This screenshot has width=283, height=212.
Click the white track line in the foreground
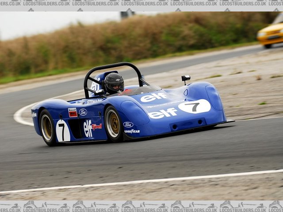[x=141, y=181]
